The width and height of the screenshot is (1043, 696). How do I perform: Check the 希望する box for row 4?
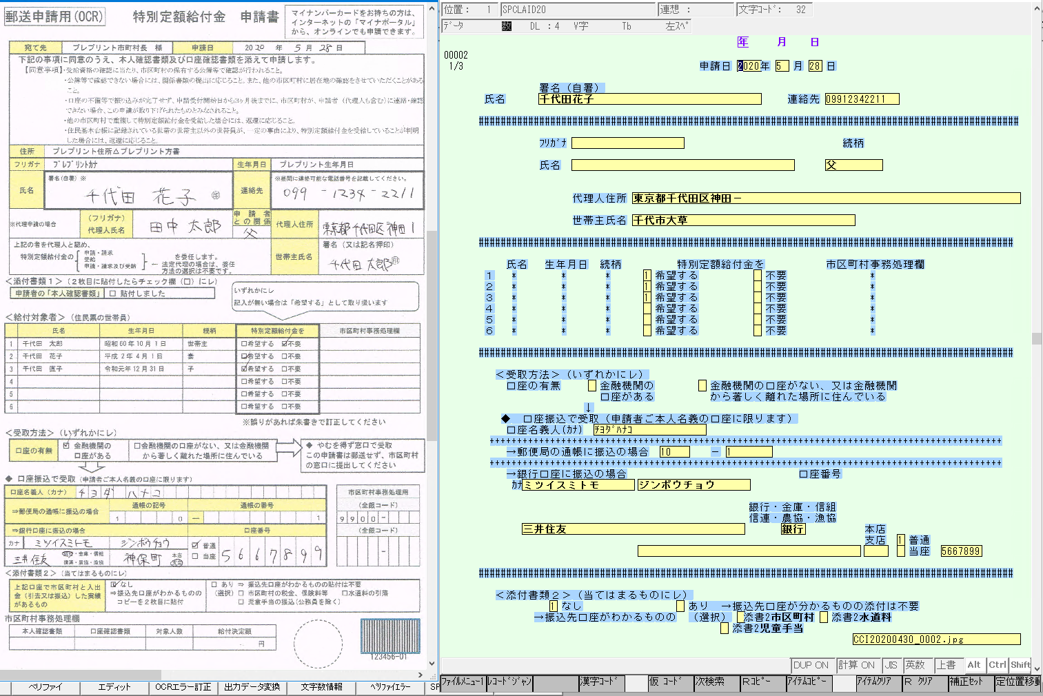(647, 309)
